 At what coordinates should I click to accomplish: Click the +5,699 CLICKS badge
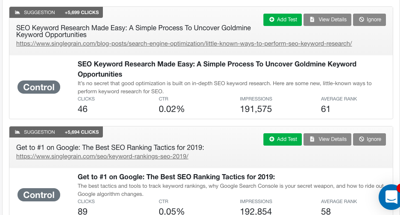82,12
